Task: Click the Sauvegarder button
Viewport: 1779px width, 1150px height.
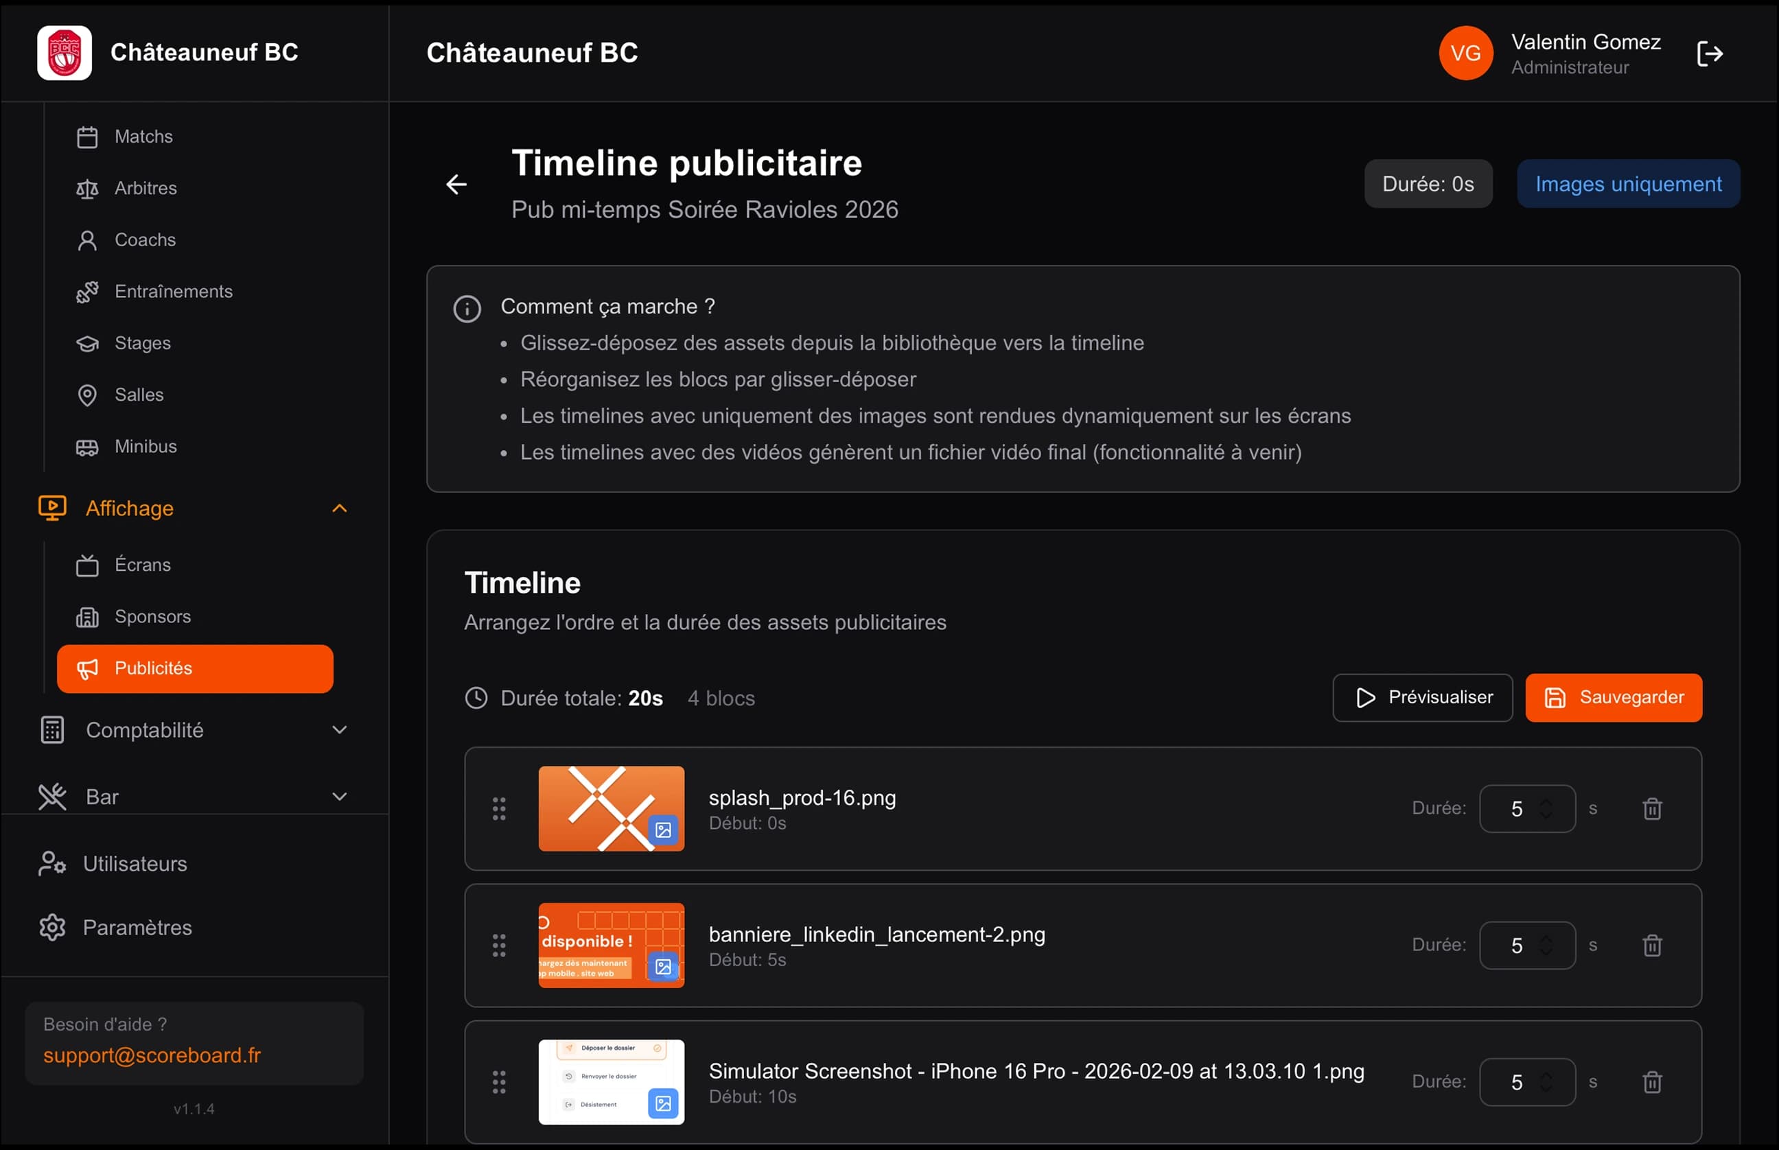Action: [1613, 697]
